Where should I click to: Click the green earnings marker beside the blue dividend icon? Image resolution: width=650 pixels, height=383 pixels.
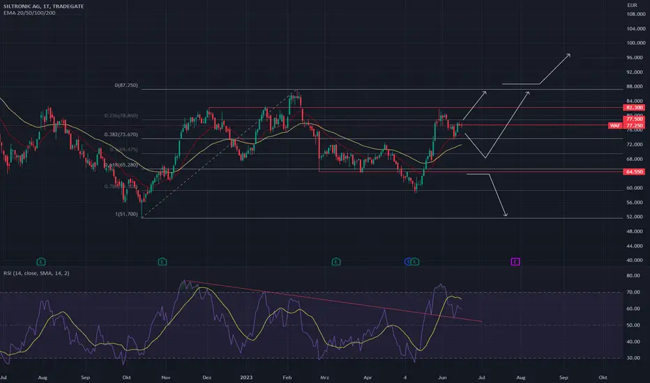pos(416,261)
